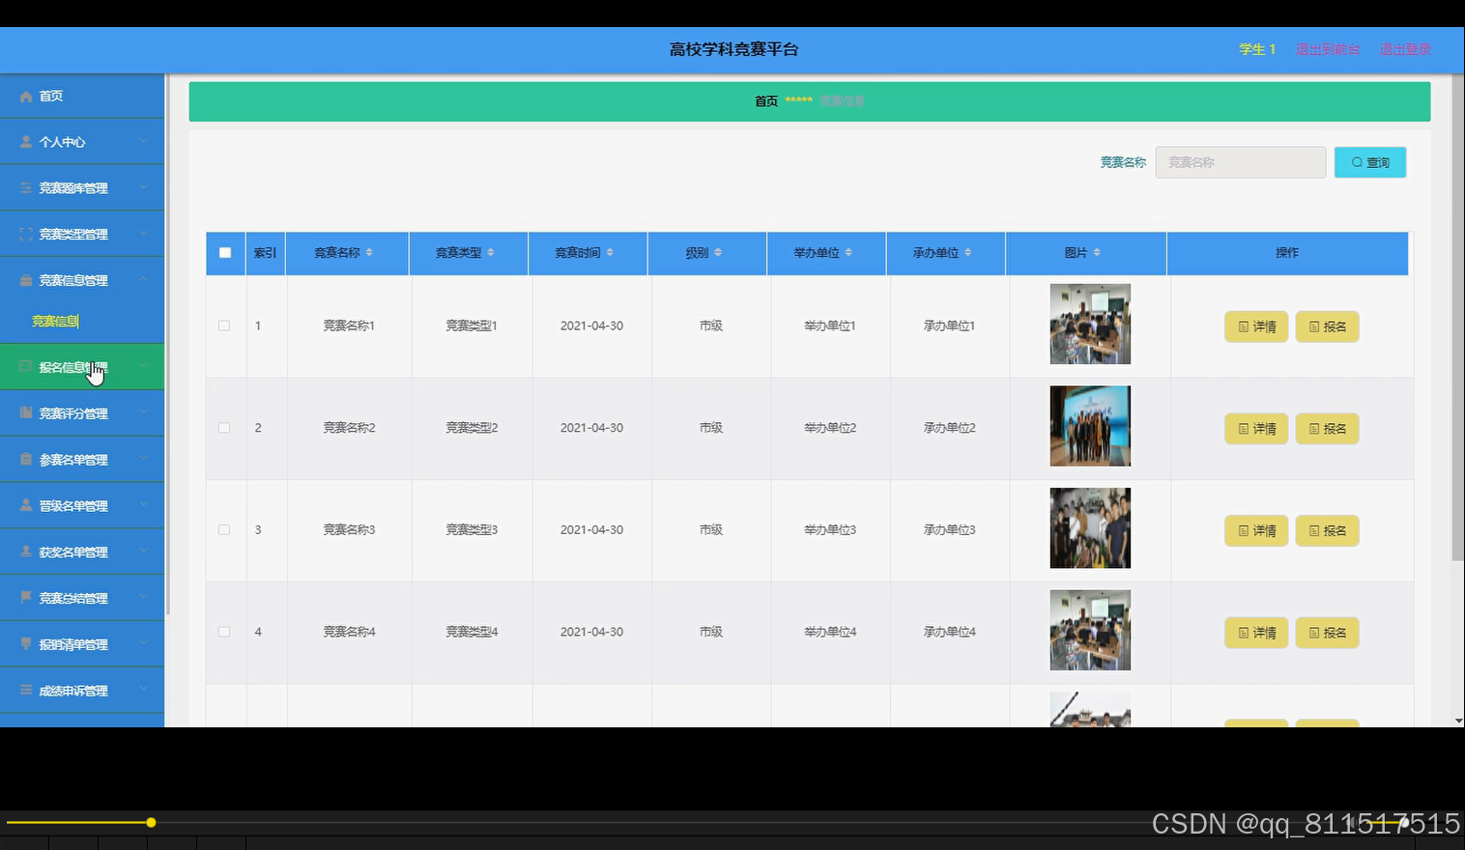The image size is (1465, 850).
Task: Open the image thumbnail for 竞赛名称2
Action: [x=1090, y=426]
